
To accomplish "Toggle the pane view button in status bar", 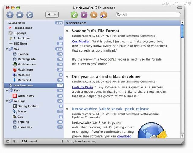I will tap(8, 141).
